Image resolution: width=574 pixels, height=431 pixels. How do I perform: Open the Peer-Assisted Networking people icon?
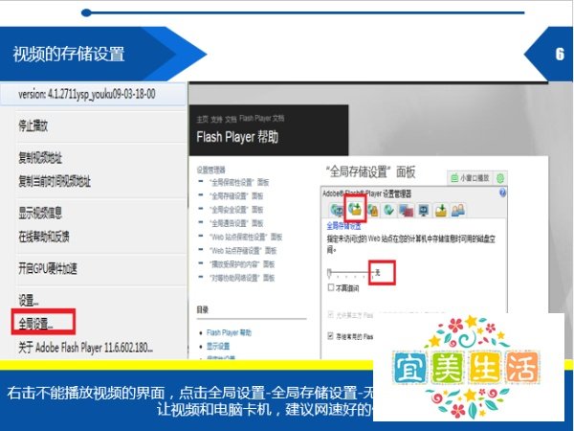pyautogui.click(x=458, y=210)
